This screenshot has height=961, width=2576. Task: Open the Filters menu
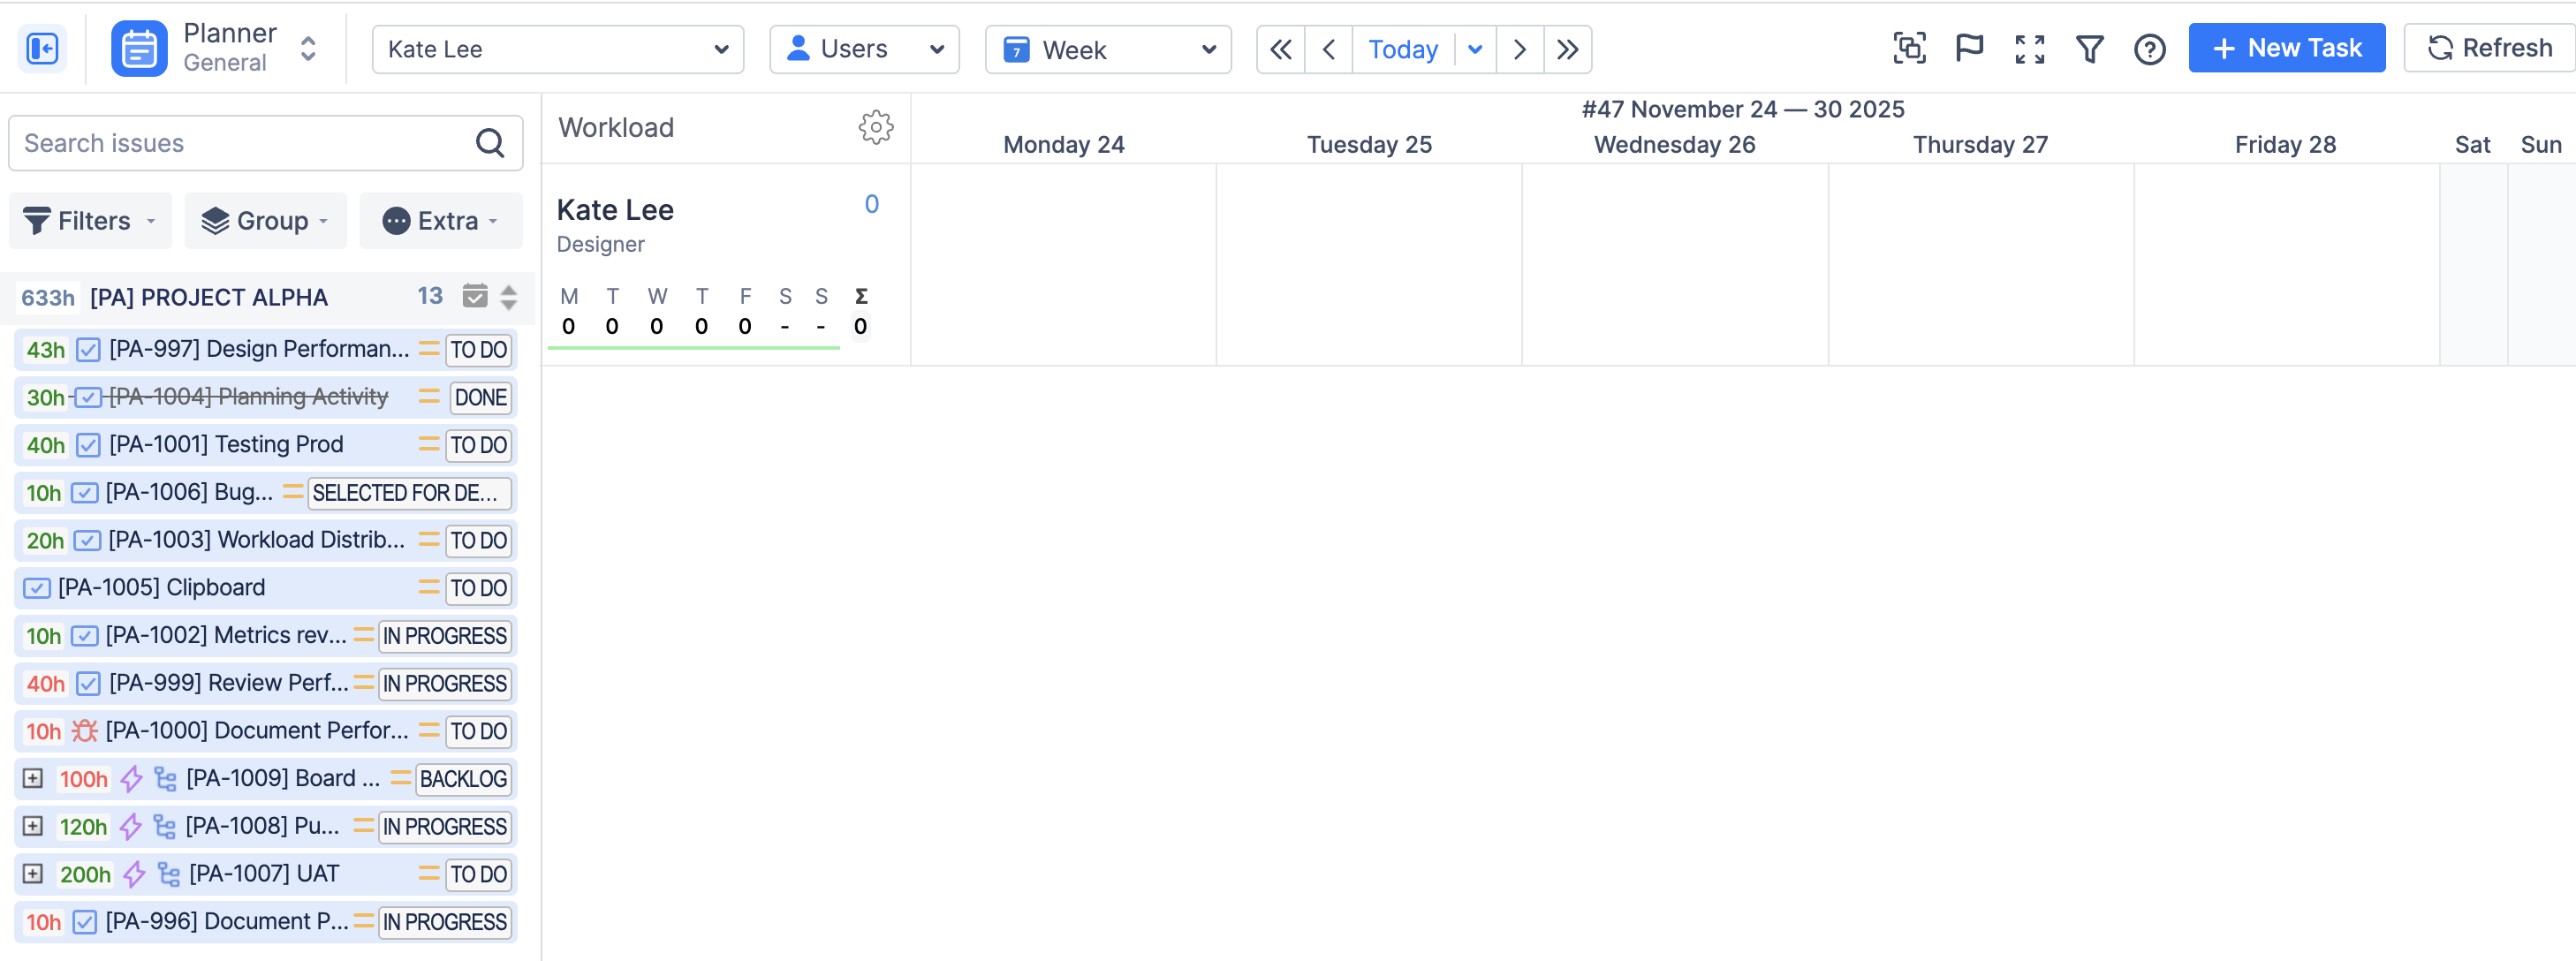[90, 221]
